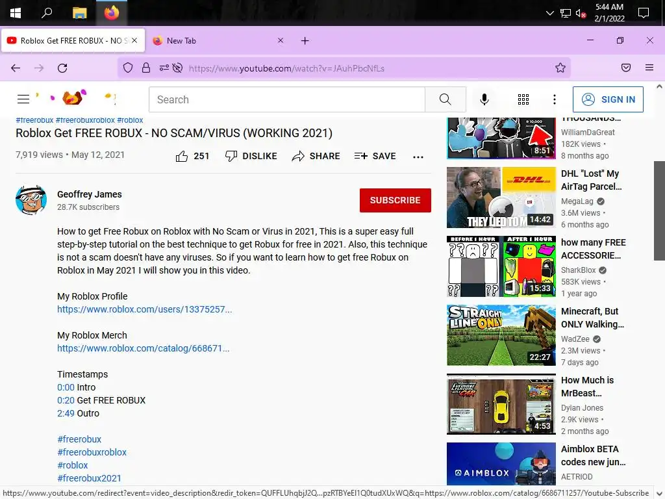Click the red SUBSCRIBE button
The height and width of the screenshot is (499, 665).
tap(395, 200)
